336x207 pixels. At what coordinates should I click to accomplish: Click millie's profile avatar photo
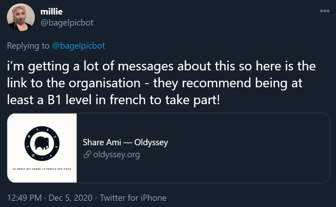tap(21, 17)
